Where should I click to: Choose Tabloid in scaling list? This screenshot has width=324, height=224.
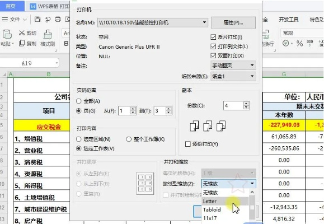225,210
